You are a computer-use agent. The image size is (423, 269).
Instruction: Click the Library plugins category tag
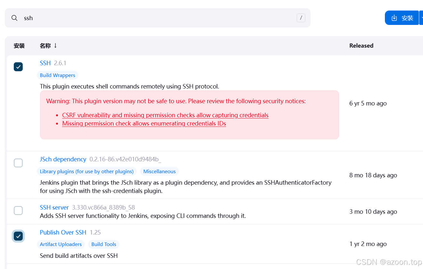coord(87,172)
